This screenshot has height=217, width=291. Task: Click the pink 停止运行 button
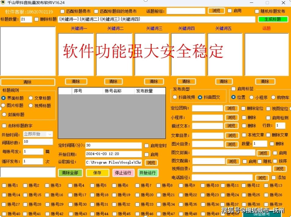(x=123, y=173)
